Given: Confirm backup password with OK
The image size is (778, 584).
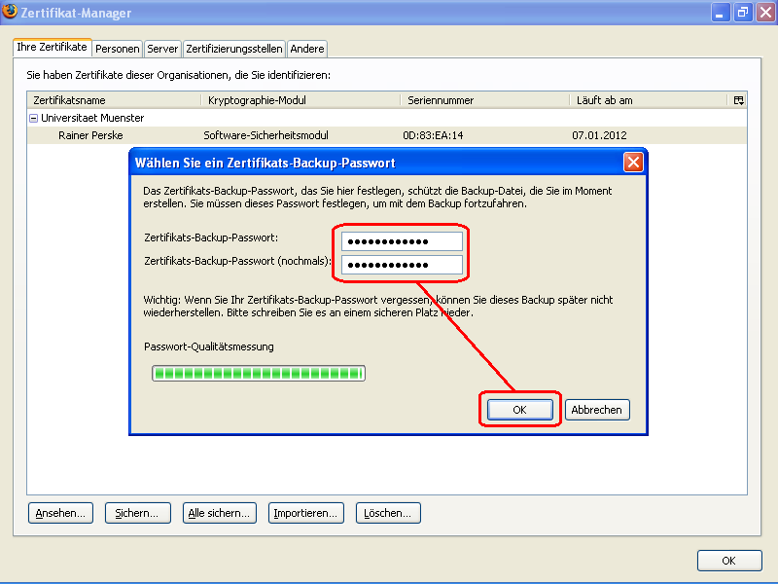Looking at the screenshot, I should coord(518,409).
